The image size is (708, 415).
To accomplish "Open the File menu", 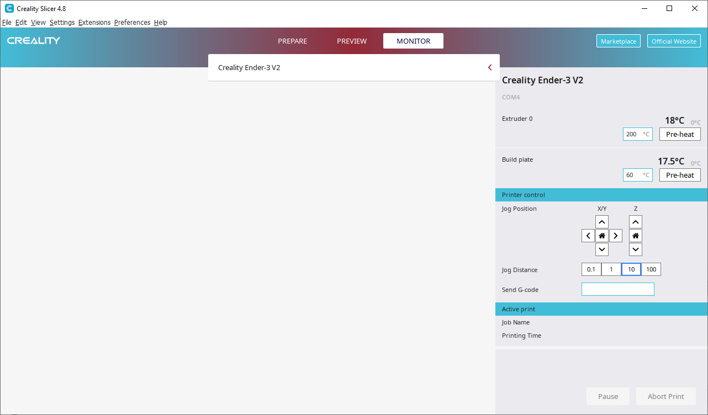I will [7, 23].
